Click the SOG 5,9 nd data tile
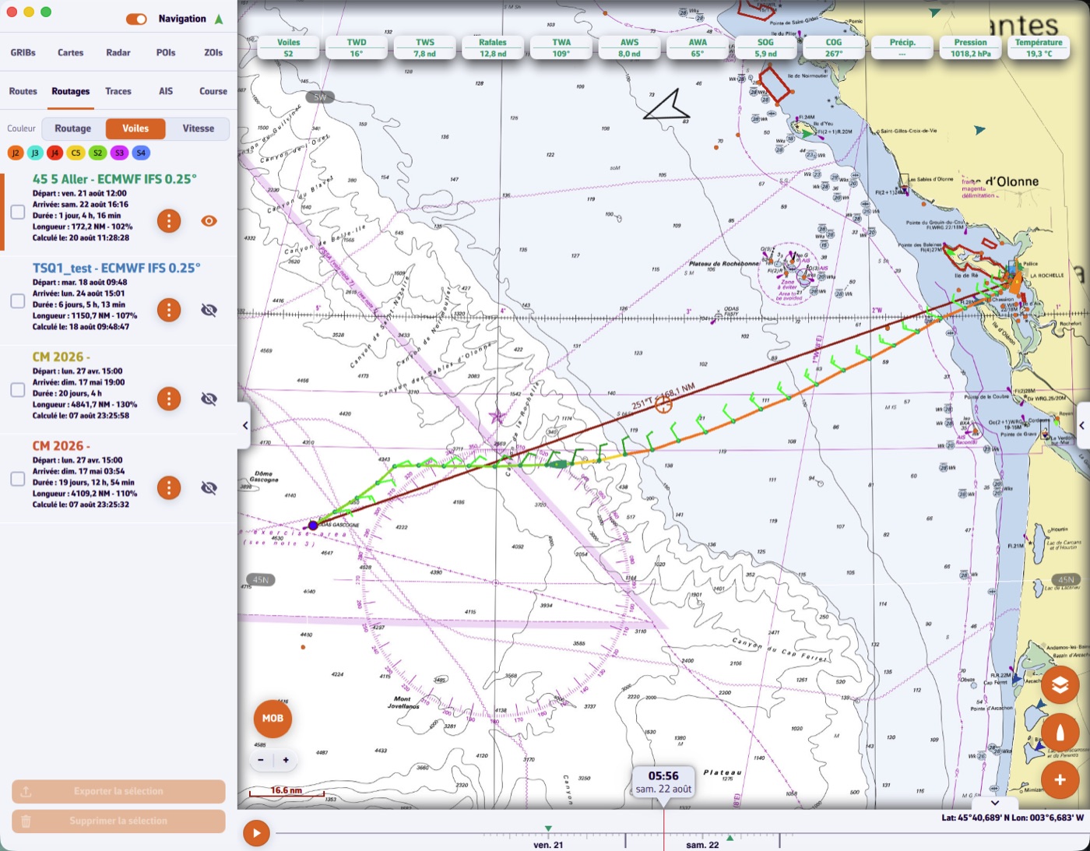1090x851 pixels. [x=765, y=48]
